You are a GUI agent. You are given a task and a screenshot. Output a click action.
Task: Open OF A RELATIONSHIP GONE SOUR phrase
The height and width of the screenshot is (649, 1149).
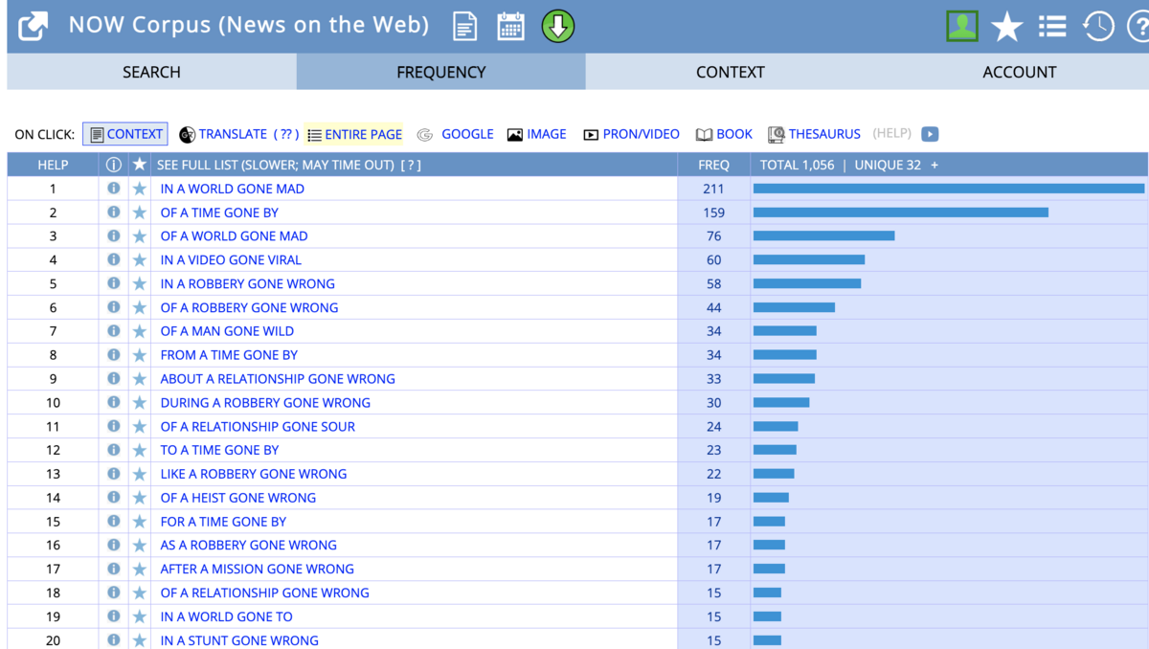[x=258, y=426]
